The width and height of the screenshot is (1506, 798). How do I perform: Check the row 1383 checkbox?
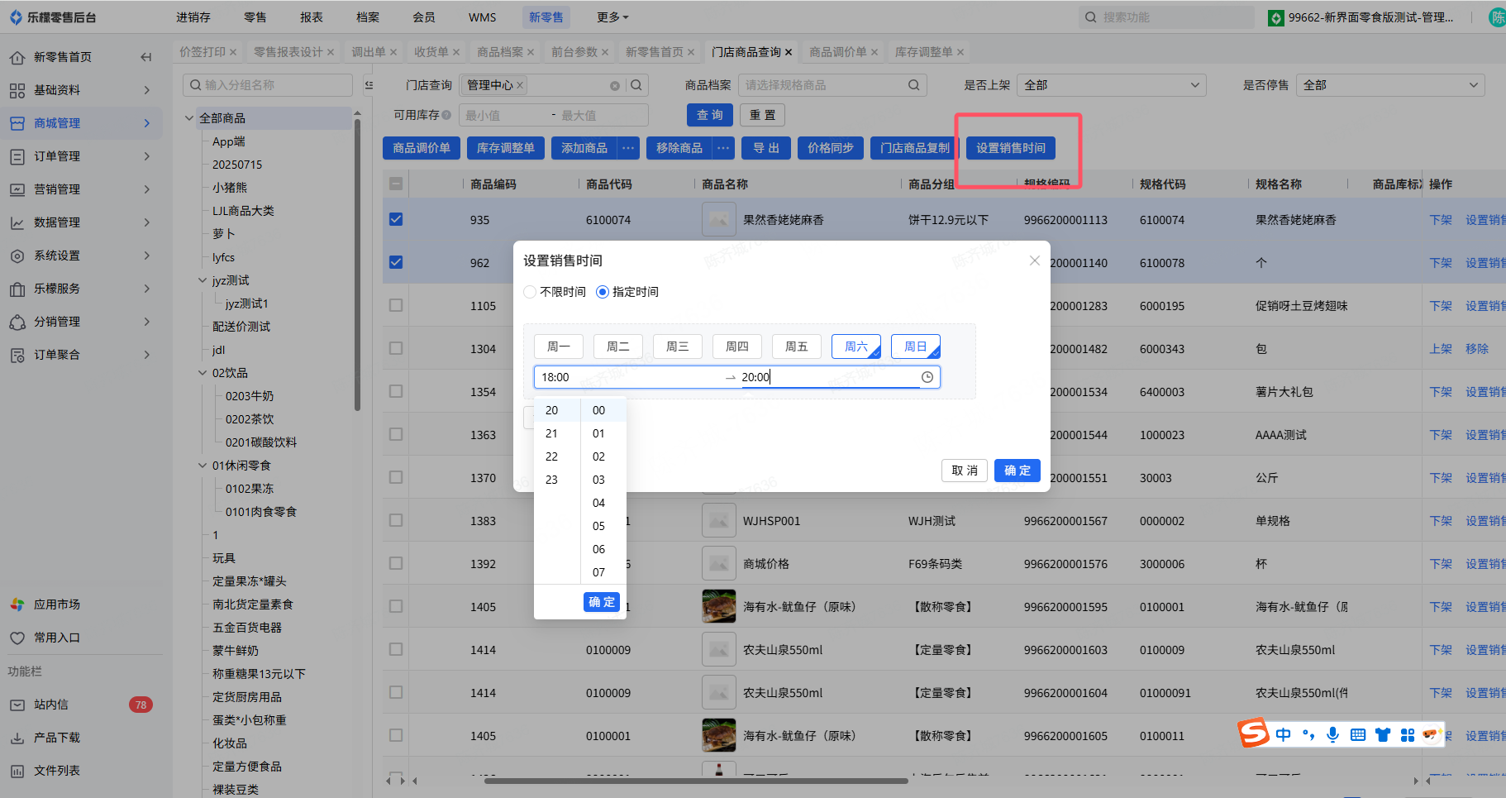click(396, 520)
